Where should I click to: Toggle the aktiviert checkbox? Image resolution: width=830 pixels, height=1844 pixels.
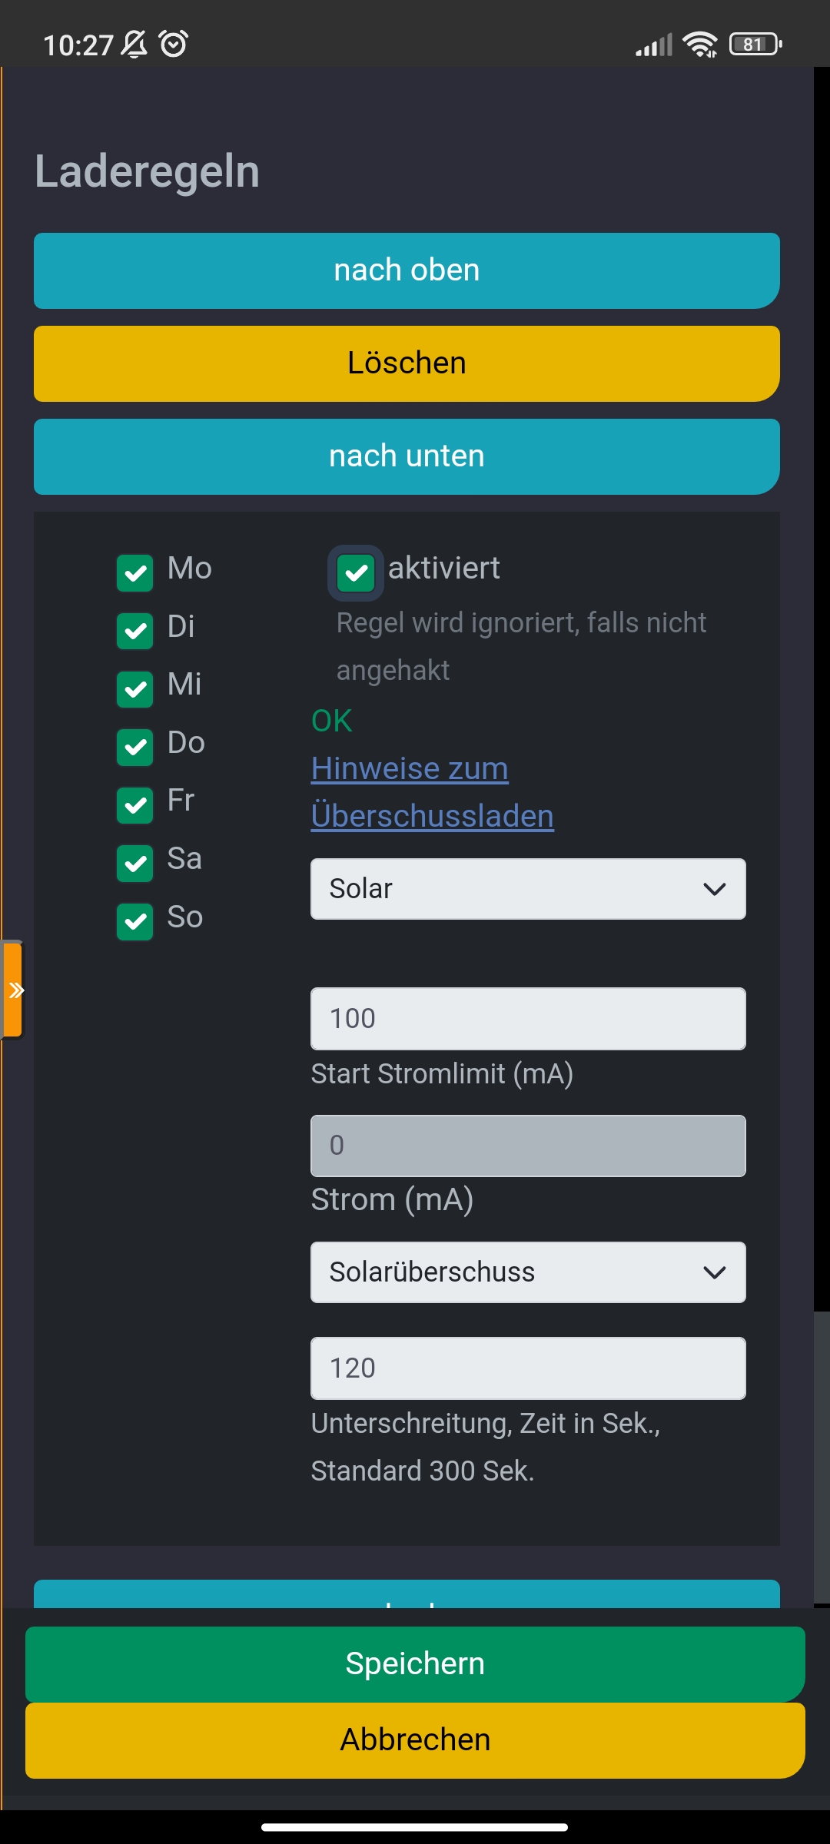pyautogui.click(x=356, y=573)
